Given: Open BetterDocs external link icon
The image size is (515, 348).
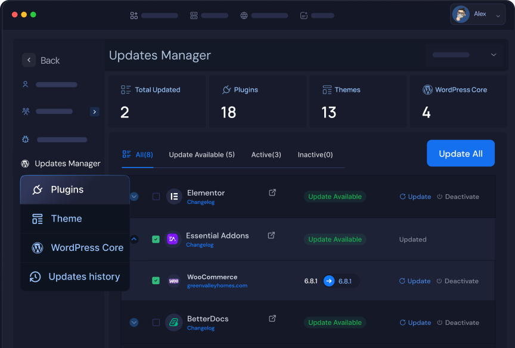Looking at the screenshot, I should pos(272,318).
